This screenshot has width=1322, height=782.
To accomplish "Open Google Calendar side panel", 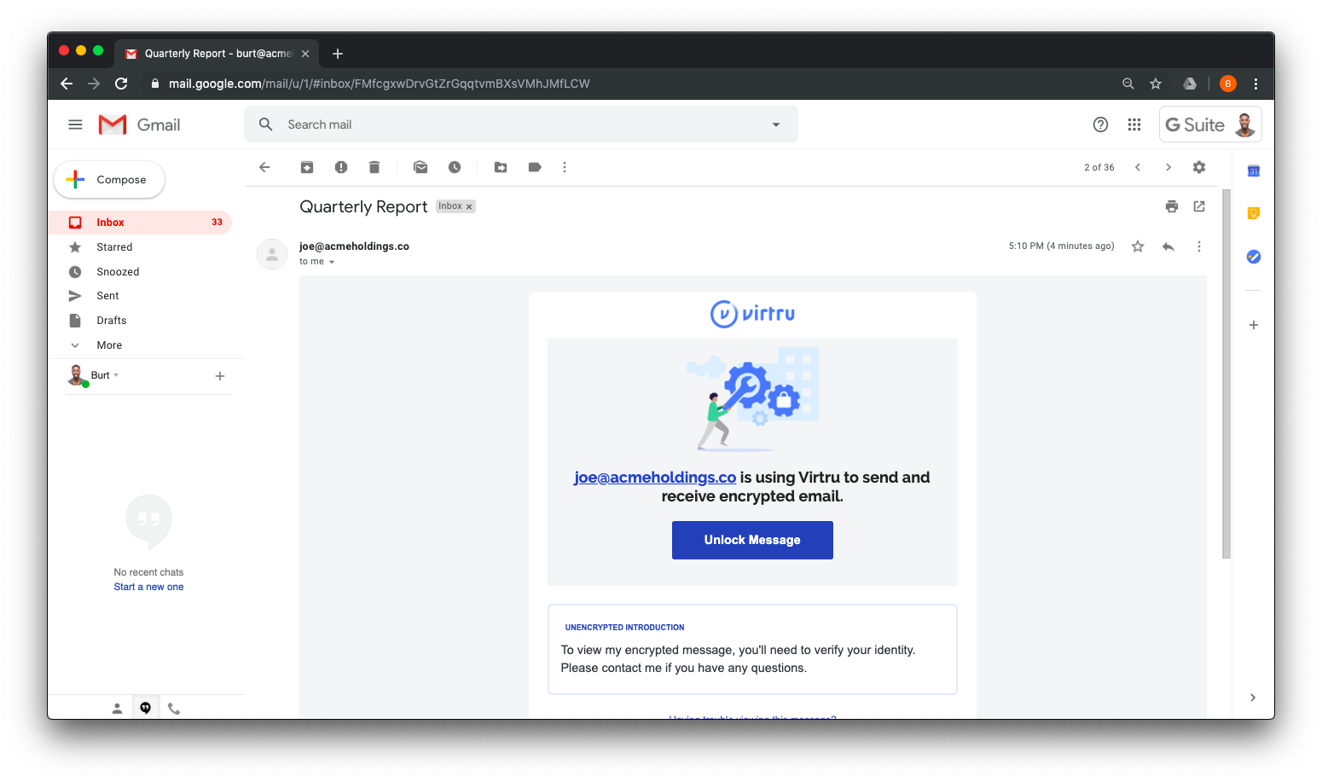I will point(1254,171).
